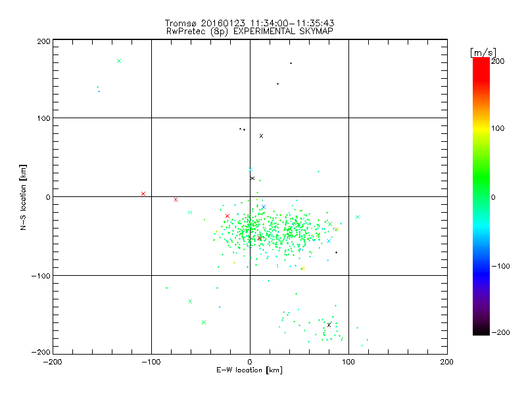Click the y-axis tick label '-100'
526x394 pixels.
click(41, 276)
